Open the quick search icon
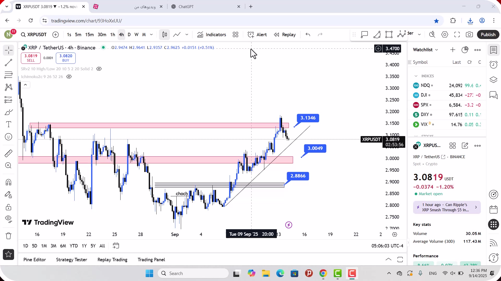 432,35
